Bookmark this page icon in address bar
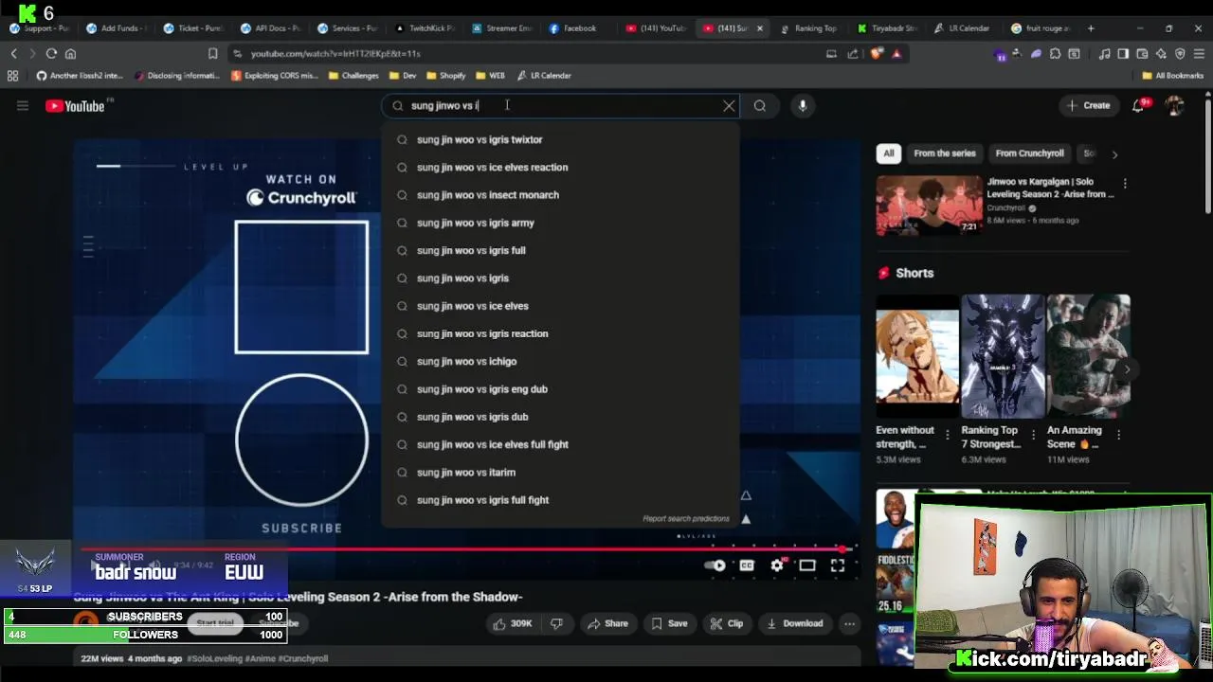Viewport: 1213px width, 682px height. [212, 54]
